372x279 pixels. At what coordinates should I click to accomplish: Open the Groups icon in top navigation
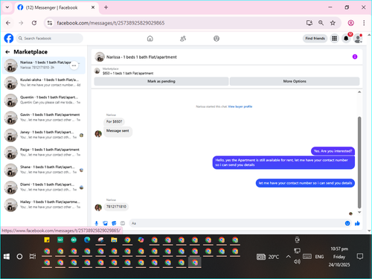pos(217,39)
